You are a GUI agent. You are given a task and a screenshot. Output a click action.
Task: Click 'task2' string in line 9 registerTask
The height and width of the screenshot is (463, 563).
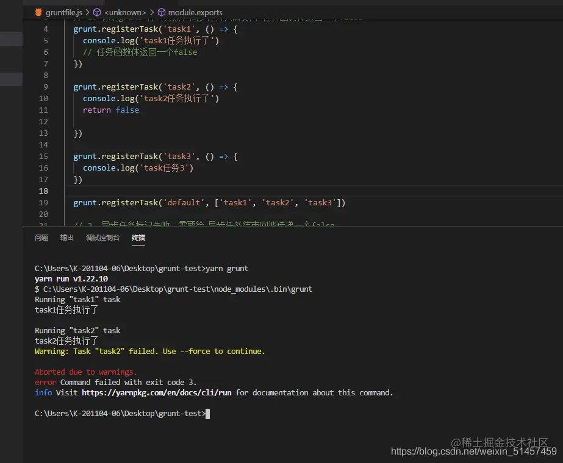(179, 87)
